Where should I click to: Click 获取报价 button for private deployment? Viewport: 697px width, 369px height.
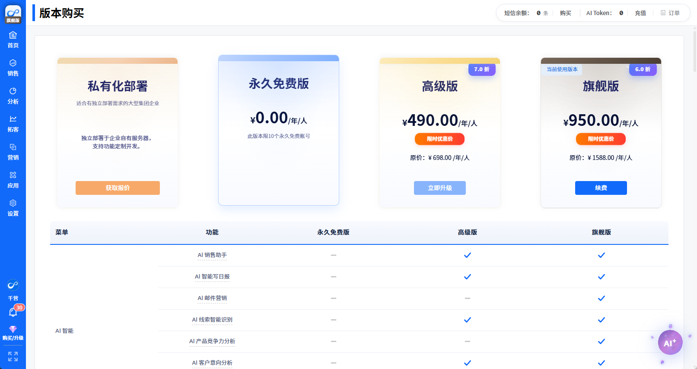[x=118, y=188]
